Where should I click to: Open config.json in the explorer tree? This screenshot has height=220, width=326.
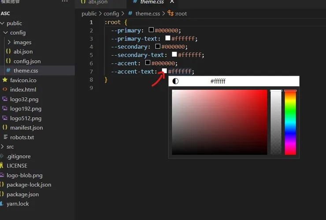point(27,61)
